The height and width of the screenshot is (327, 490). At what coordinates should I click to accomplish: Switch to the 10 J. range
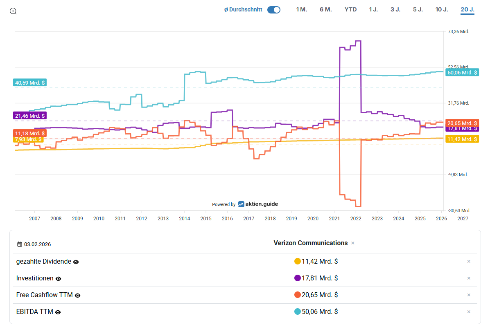[442, 9]
